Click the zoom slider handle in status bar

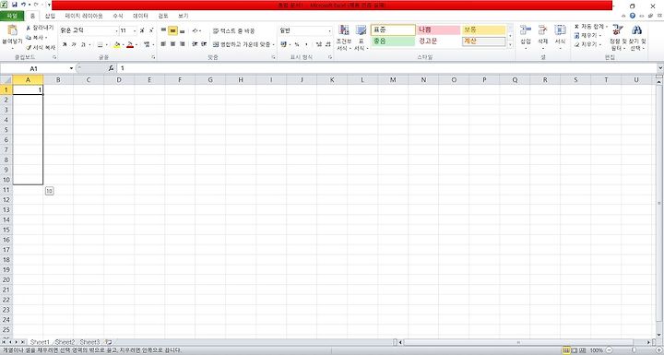tap(634, 349)
